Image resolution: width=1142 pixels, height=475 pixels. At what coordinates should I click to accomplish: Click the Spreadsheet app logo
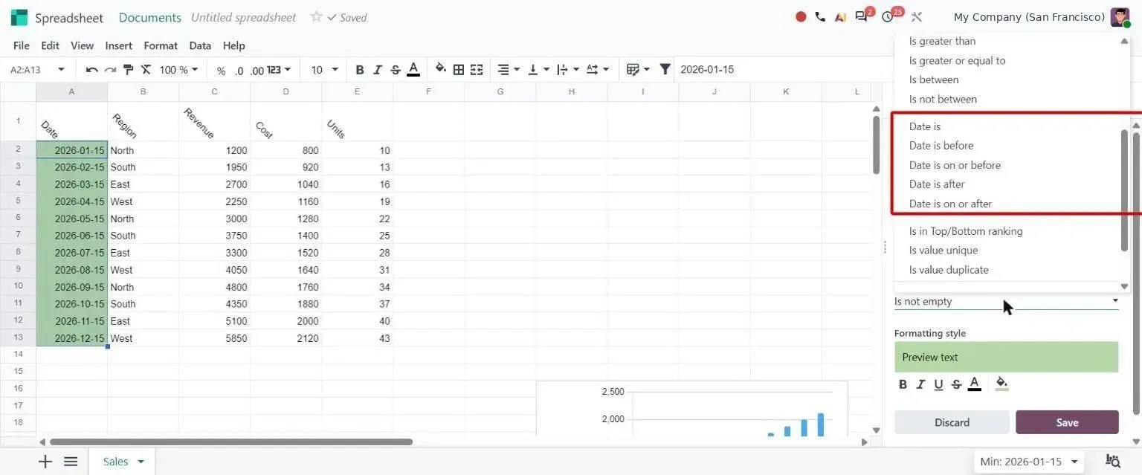click(x=19, y=17)
